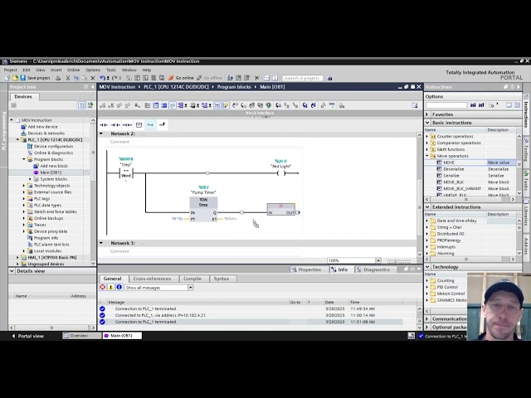The width and height of the screenshot is (531, 398).
Task: Select Device configuration in project tree
Action: pyautogui.click(x=53, y=146)
